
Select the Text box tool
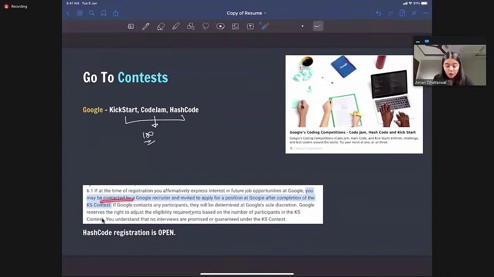coord(250,27)
